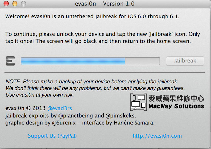The image size is (211, 149).
Task: Click the tap the new 'Jailbreak' icon instructions
Action: [103, 38]
